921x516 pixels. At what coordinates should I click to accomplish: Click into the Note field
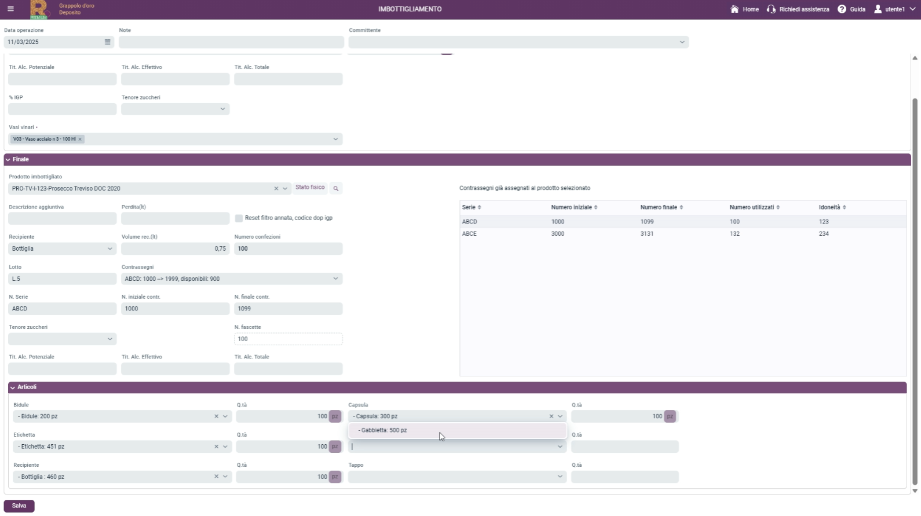(231, 42)
